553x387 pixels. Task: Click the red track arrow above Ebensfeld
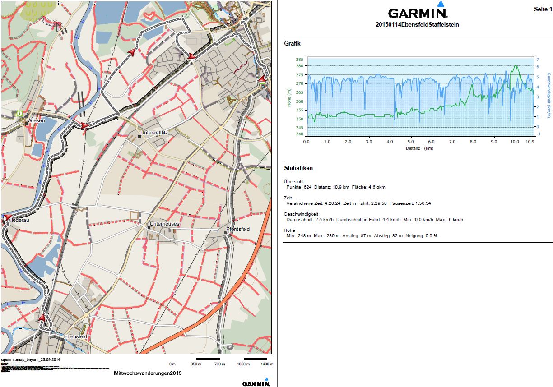pos(42,318)
